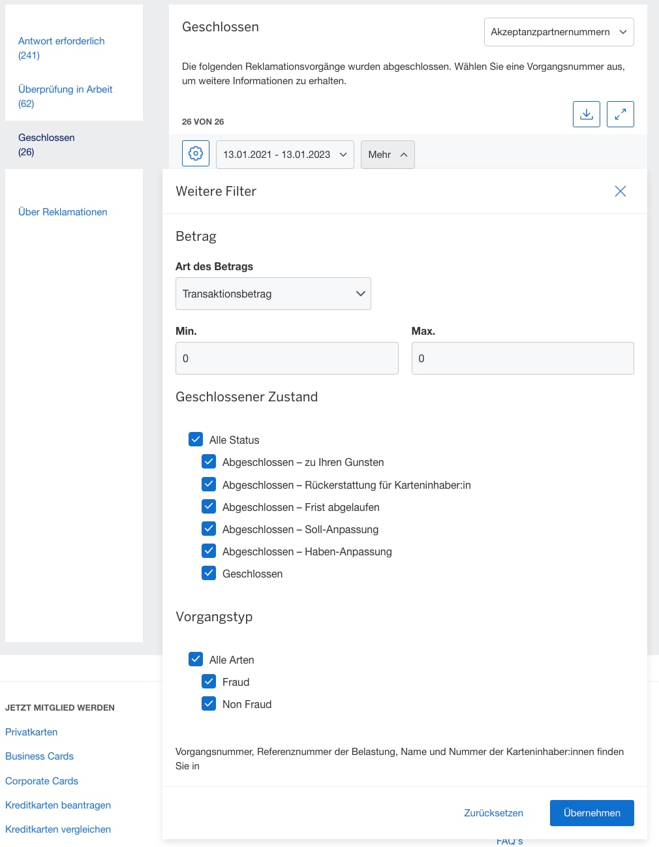The image size is (659, 847).
Task: Open the Art des Betrags selector
Action: (x=273, y=294)
